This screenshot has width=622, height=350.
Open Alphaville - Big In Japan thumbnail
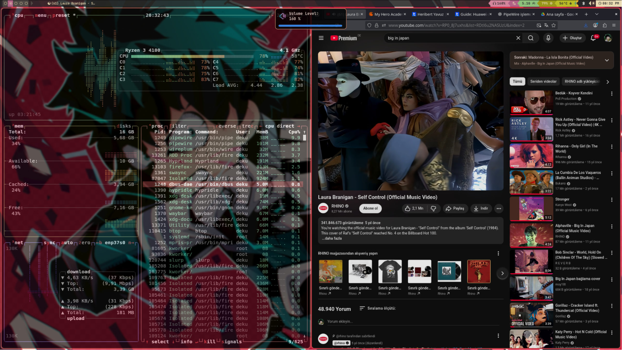(531, 235)
